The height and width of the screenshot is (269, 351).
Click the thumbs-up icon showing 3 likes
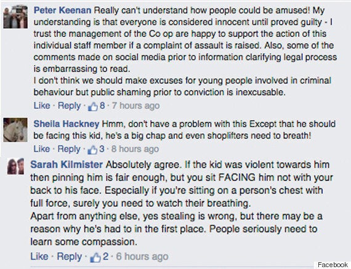tap(92, 150)
